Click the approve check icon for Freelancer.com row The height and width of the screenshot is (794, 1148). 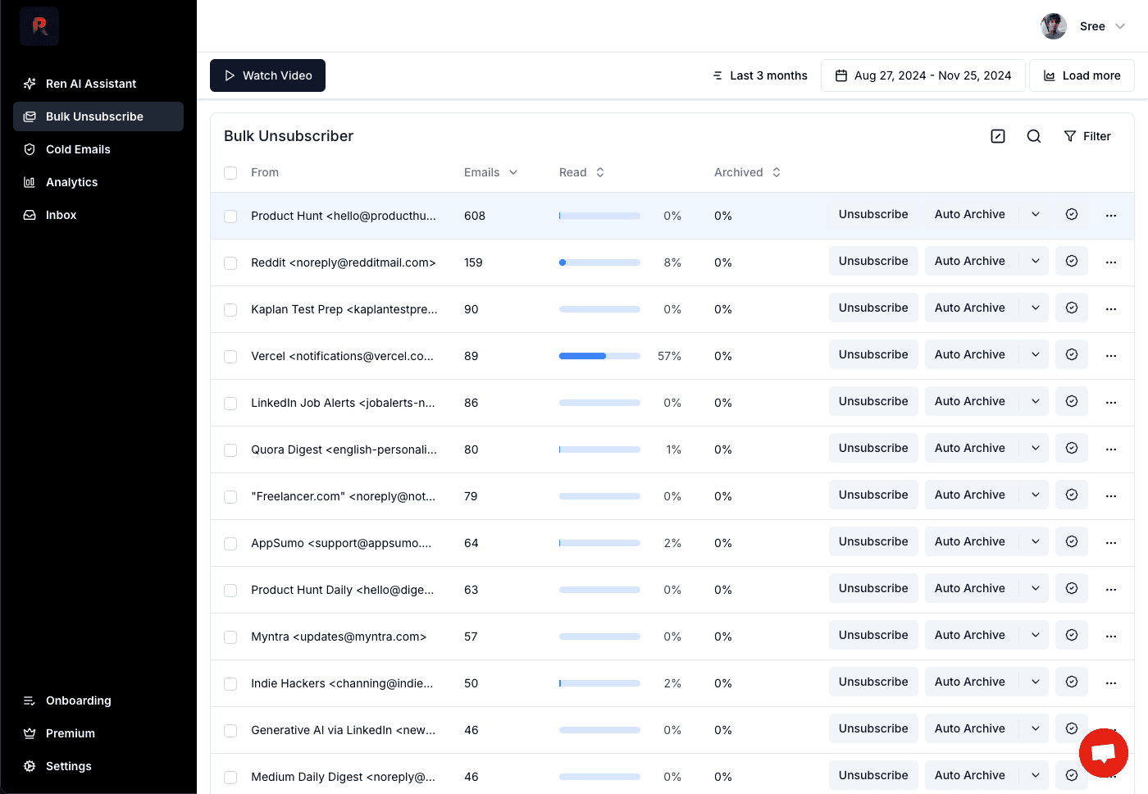tap(1072, 495)
